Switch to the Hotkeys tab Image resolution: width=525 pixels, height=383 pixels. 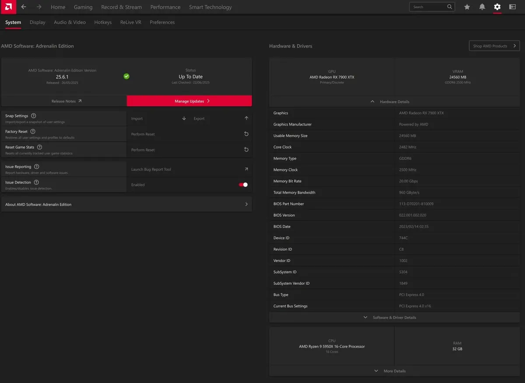pos(103,22)
